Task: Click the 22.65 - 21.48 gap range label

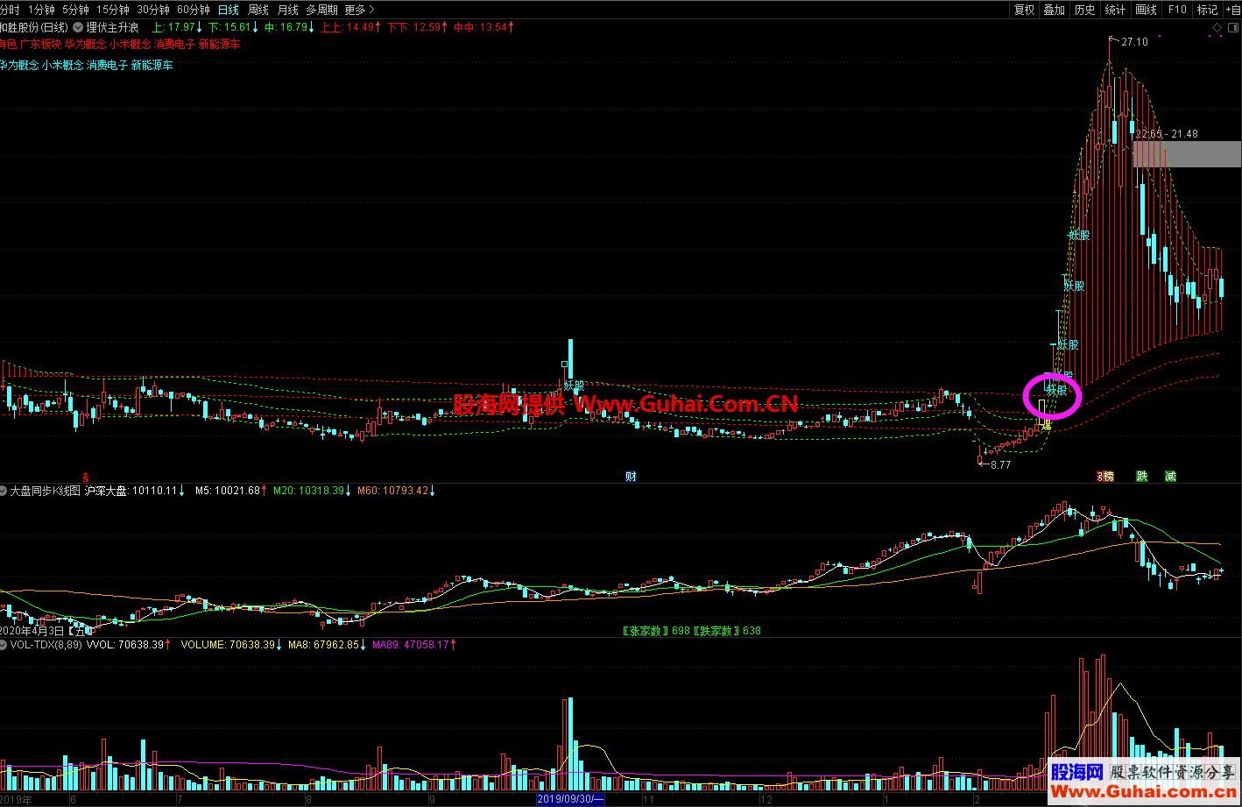Action: tap(1167, 134)
